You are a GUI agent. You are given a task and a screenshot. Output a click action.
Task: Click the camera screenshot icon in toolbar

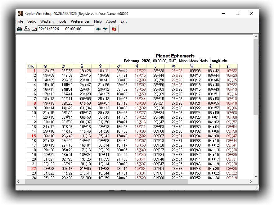[20, 29]
